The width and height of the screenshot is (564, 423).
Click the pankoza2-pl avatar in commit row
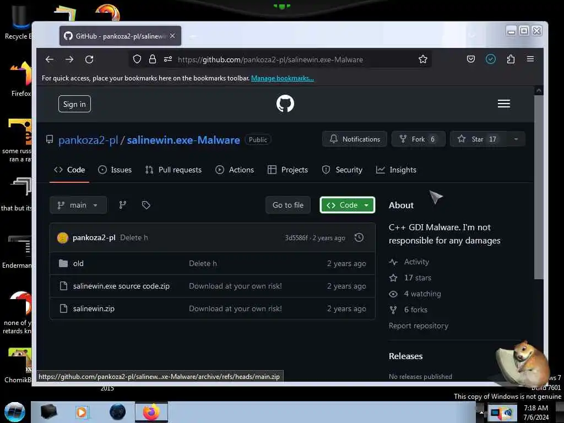pos(63,238)
